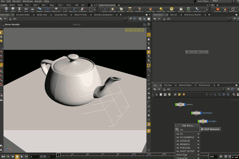
Task: Toggle green flag on distantlight1 node
Action: click(x=192, y=113)
